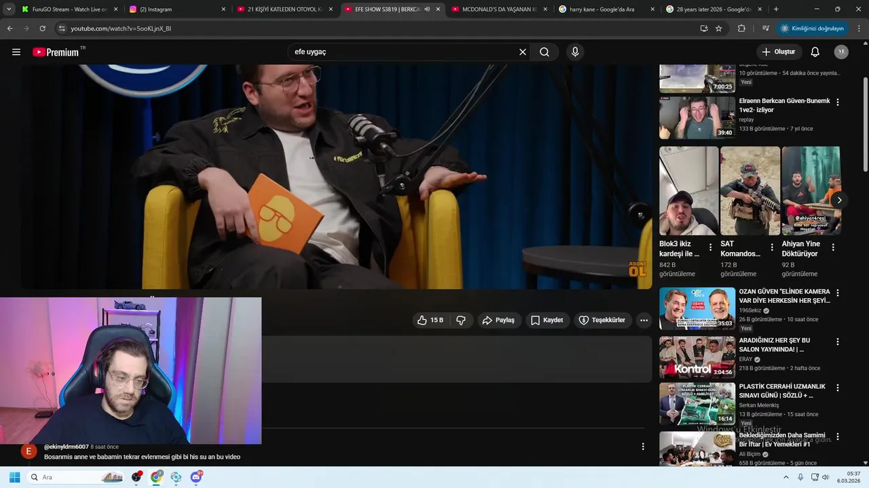Run search with magnifier button
The image size is (869, 488).
tap(544, 52)
